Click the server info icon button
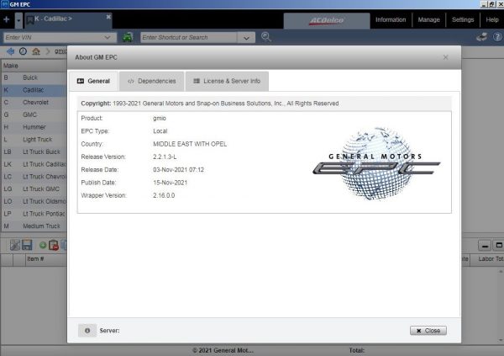The width and height of the screenshot is (504, 356). [x=87, y=331]
